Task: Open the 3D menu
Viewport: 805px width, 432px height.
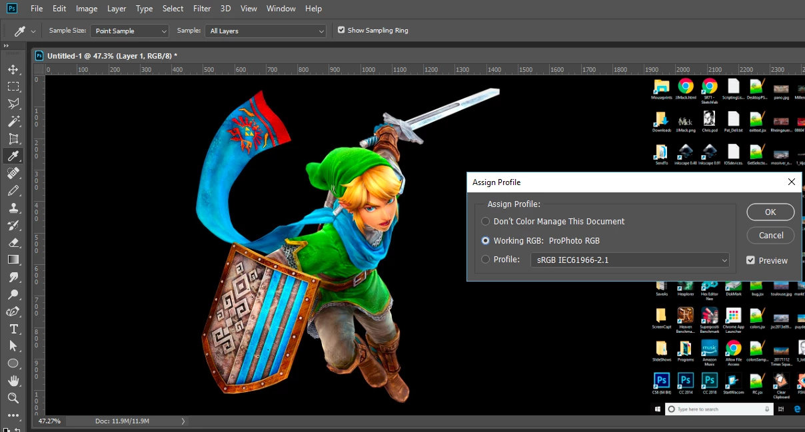Action: click(x=226, y=9)
